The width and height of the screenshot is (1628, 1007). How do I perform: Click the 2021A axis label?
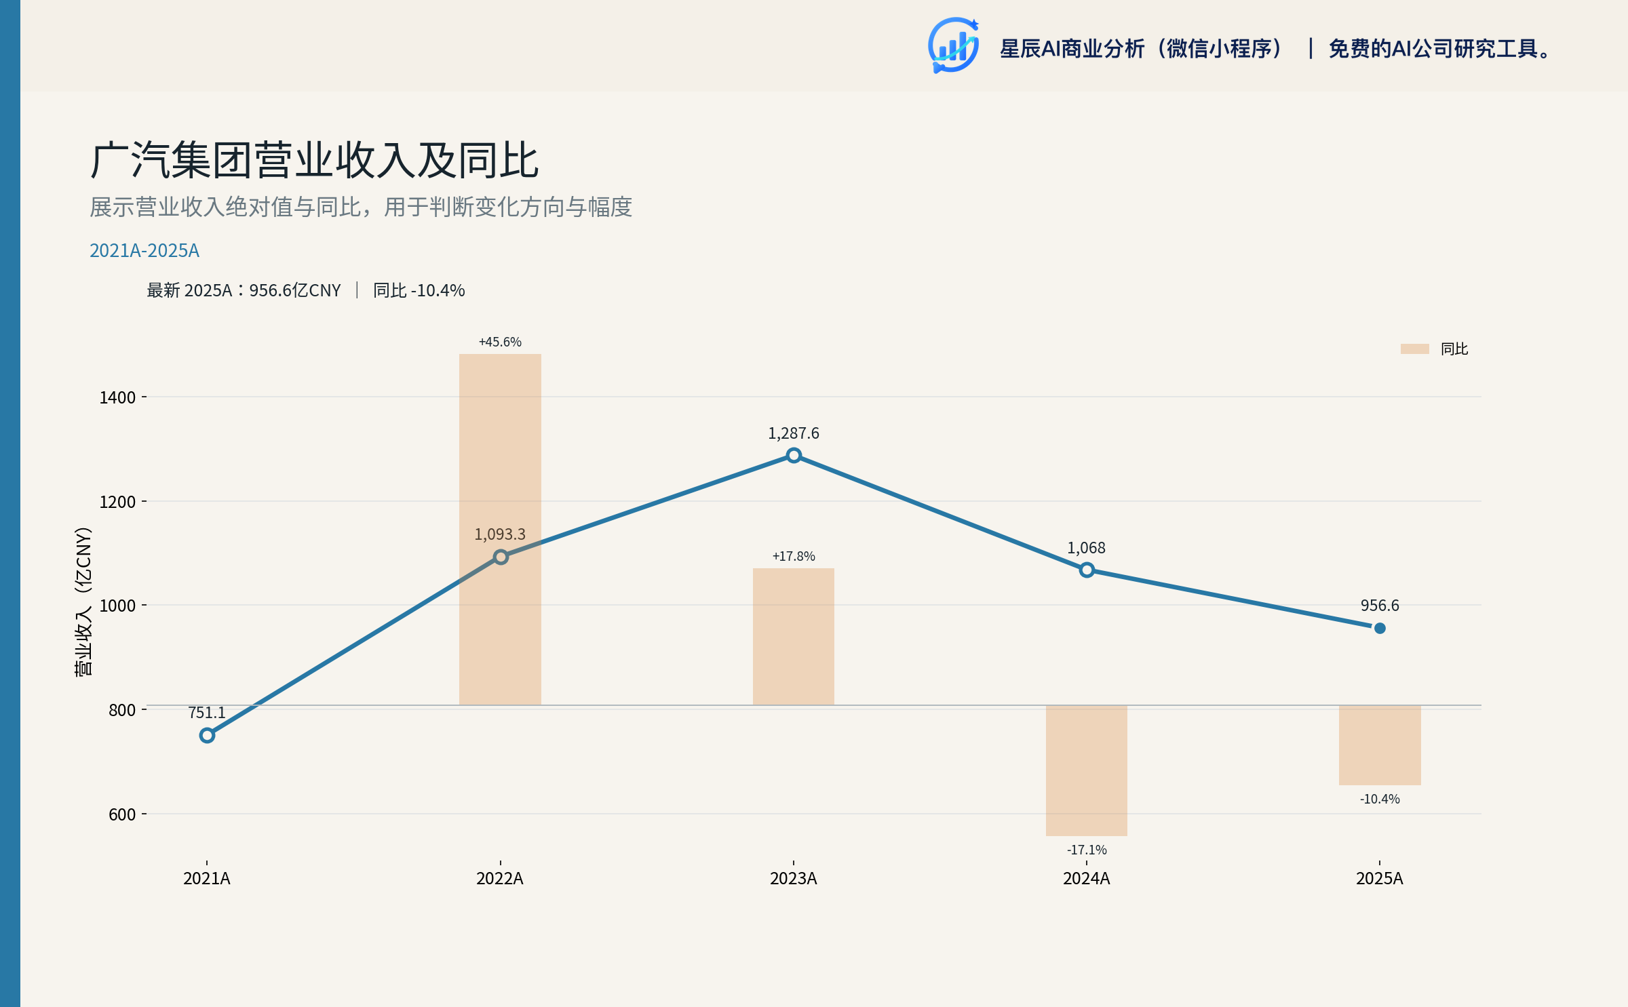point(207,879)
